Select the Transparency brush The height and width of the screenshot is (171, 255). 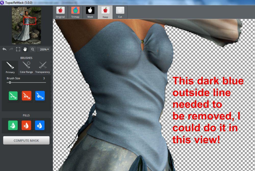point(43,68)
